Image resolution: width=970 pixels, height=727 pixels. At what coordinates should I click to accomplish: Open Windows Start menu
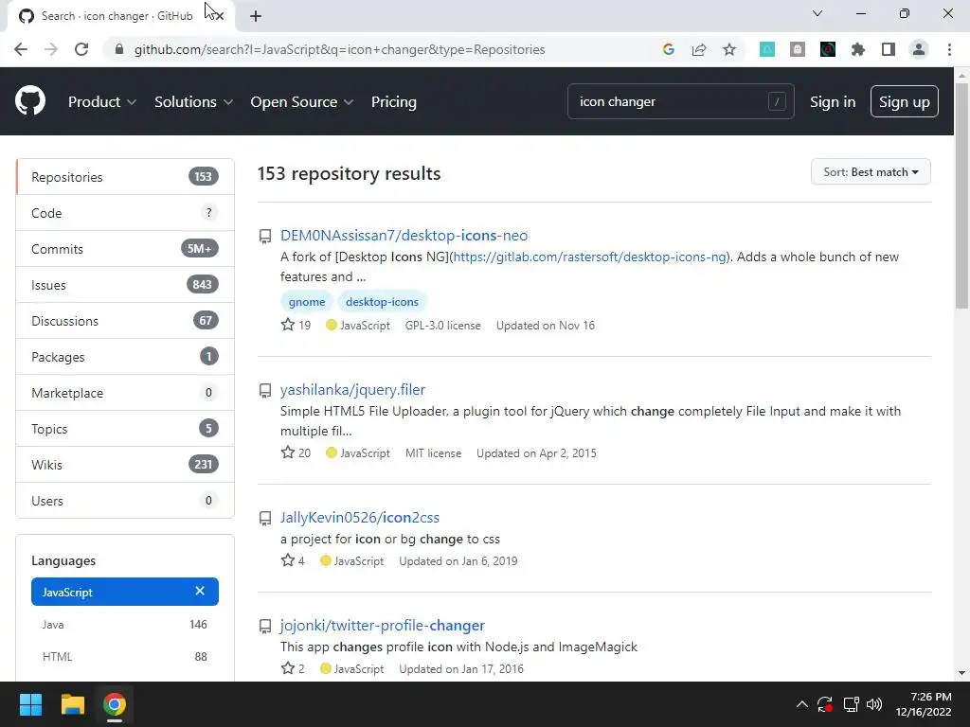(30, 704)
